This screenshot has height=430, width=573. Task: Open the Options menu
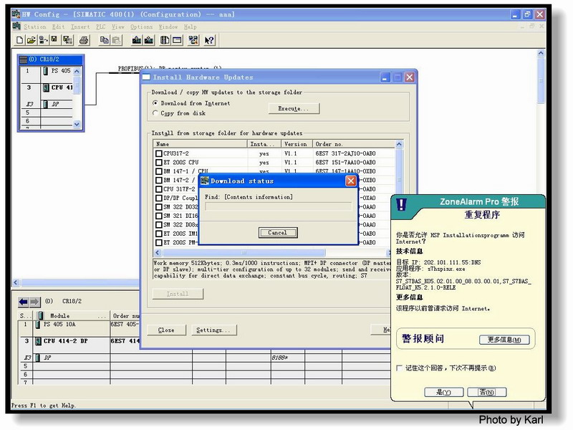pyautogui.click(x=141, y=27)
